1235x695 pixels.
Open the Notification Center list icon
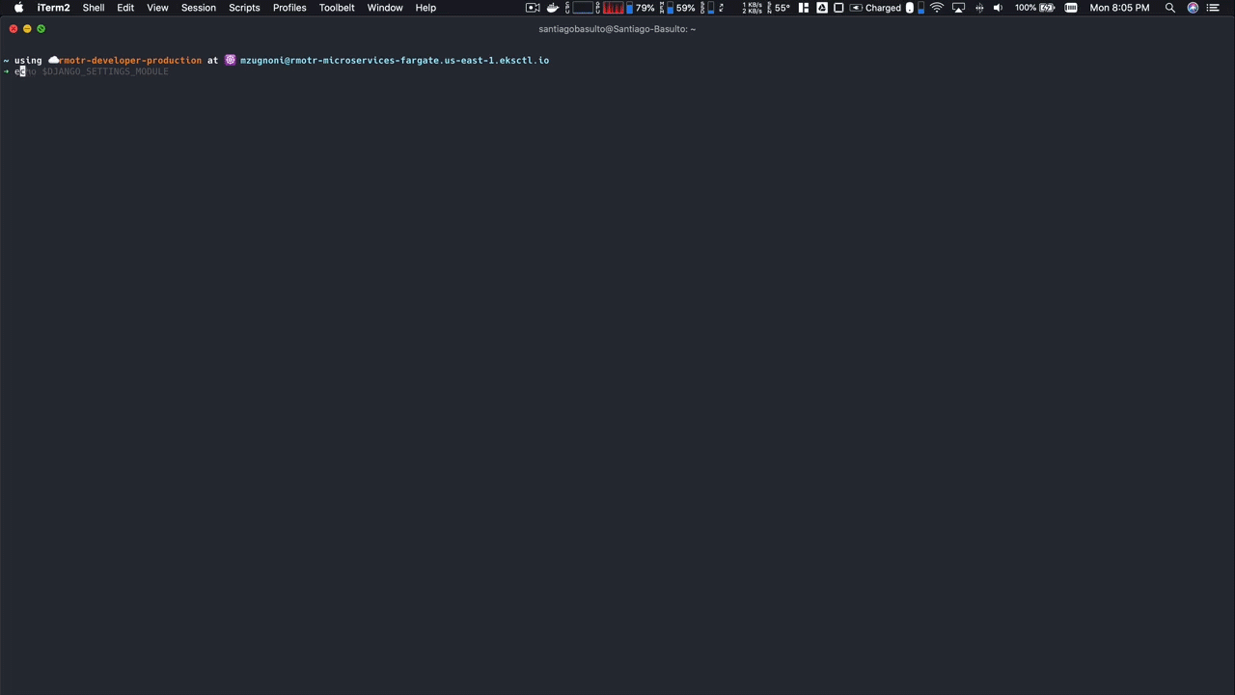tap(1214, 8)
